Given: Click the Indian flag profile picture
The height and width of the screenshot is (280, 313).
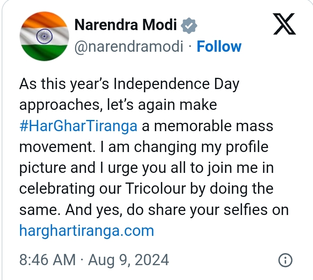Looking at the screenshot, I should pos(44,36).
